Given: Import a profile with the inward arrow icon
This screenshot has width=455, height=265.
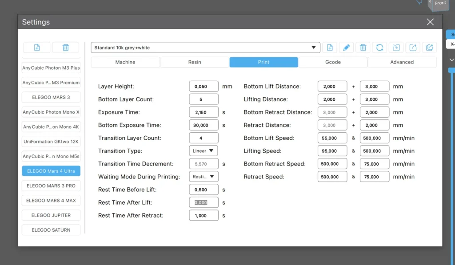Looking at the screenshot, I should click(x=396, y=47).
